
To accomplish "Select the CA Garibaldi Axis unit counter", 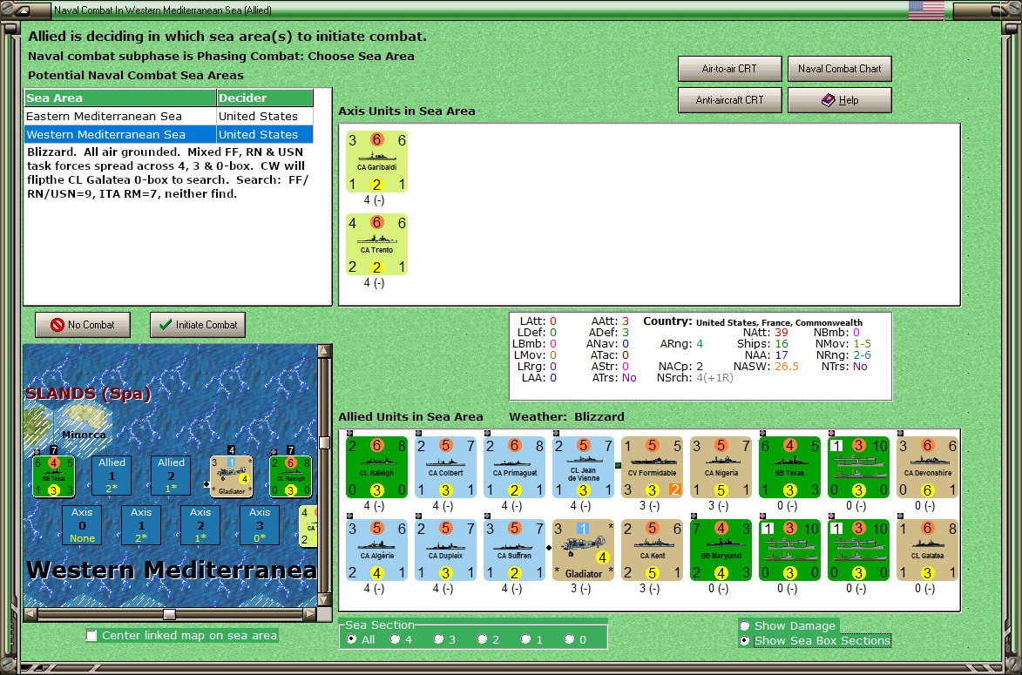I will pos(376,162).
